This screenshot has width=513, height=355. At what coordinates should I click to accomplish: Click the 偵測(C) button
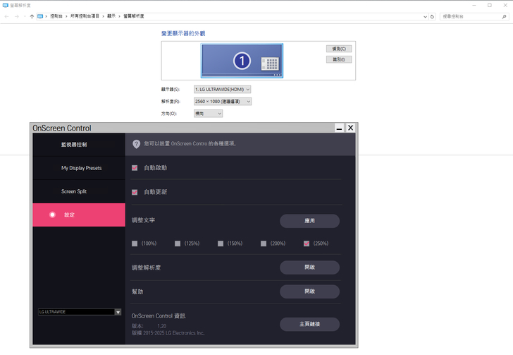339,49
